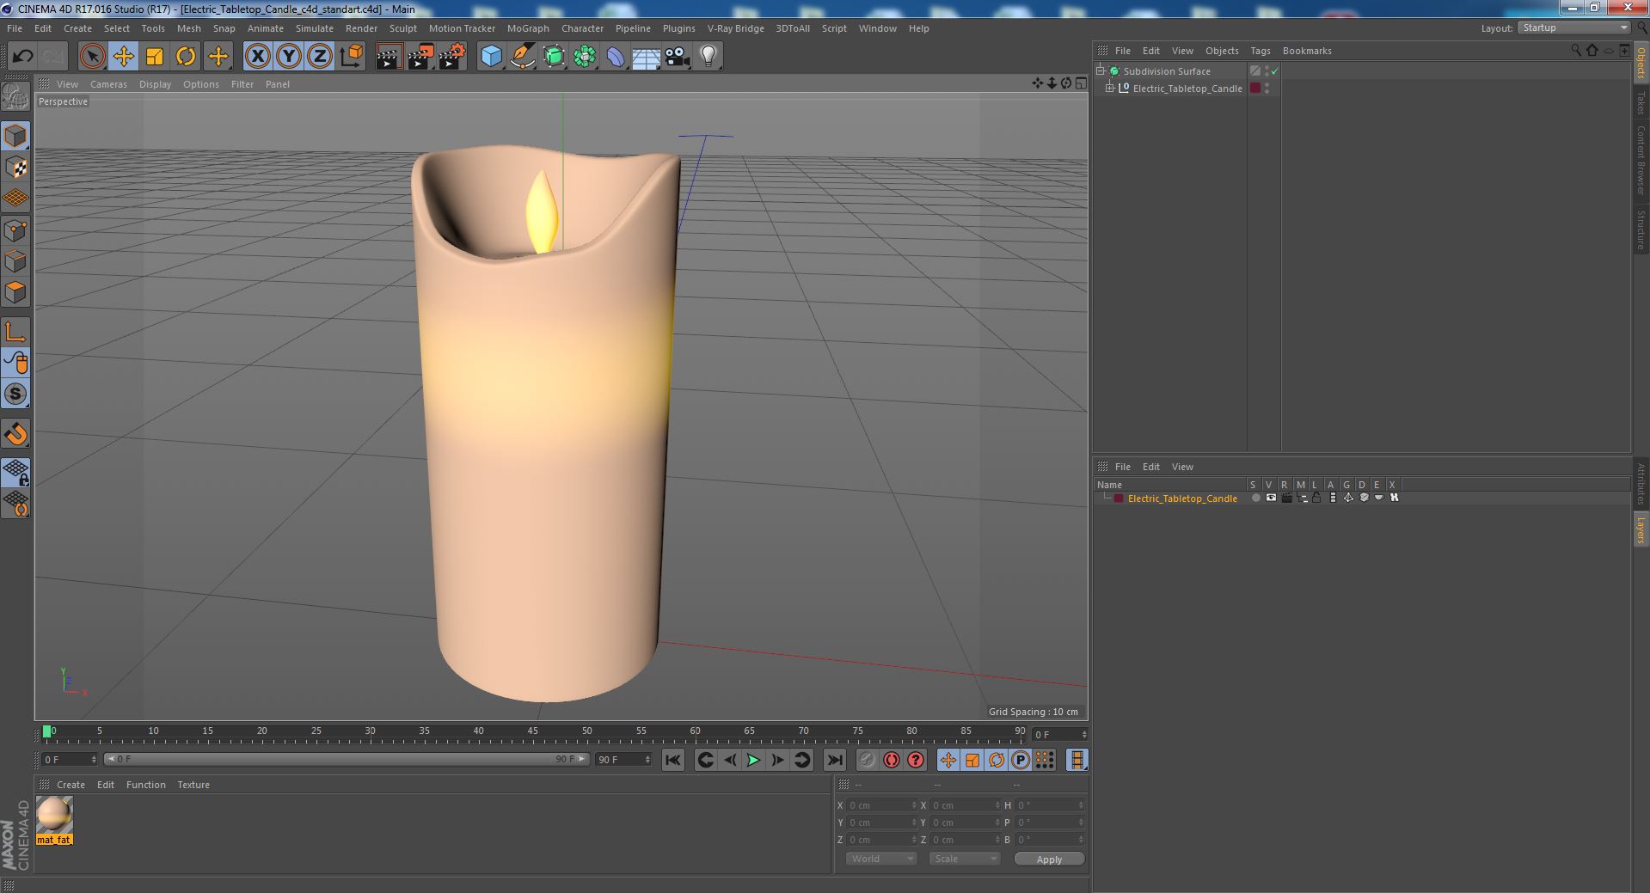The height and width of the screenshot is (893, 1650).
Task: Play the animation forward
Action: 753,760
